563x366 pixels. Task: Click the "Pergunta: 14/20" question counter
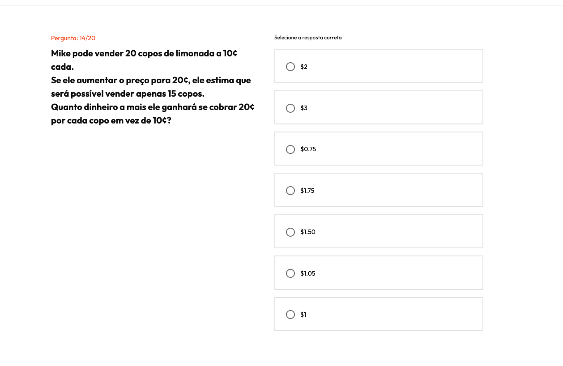click(73, 38)
